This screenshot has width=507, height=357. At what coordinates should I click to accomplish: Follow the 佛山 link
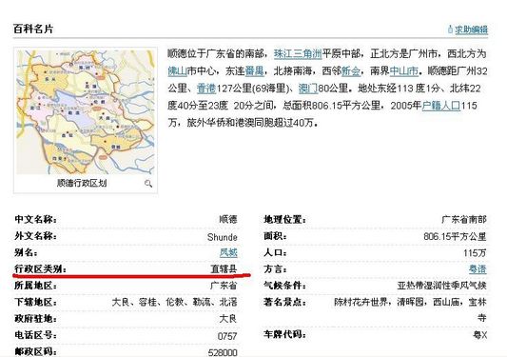177,70
